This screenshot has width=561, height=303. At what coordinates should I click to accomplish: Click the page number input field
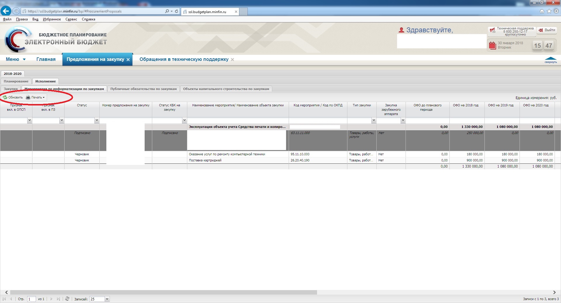(x=31, y=299)
